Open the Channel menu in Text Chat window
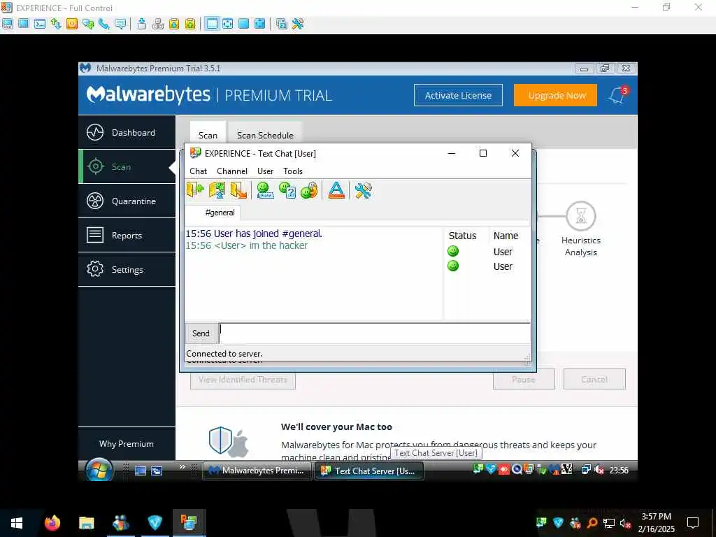The height and width of the screenshot is (537, 716). pos(232,171)
